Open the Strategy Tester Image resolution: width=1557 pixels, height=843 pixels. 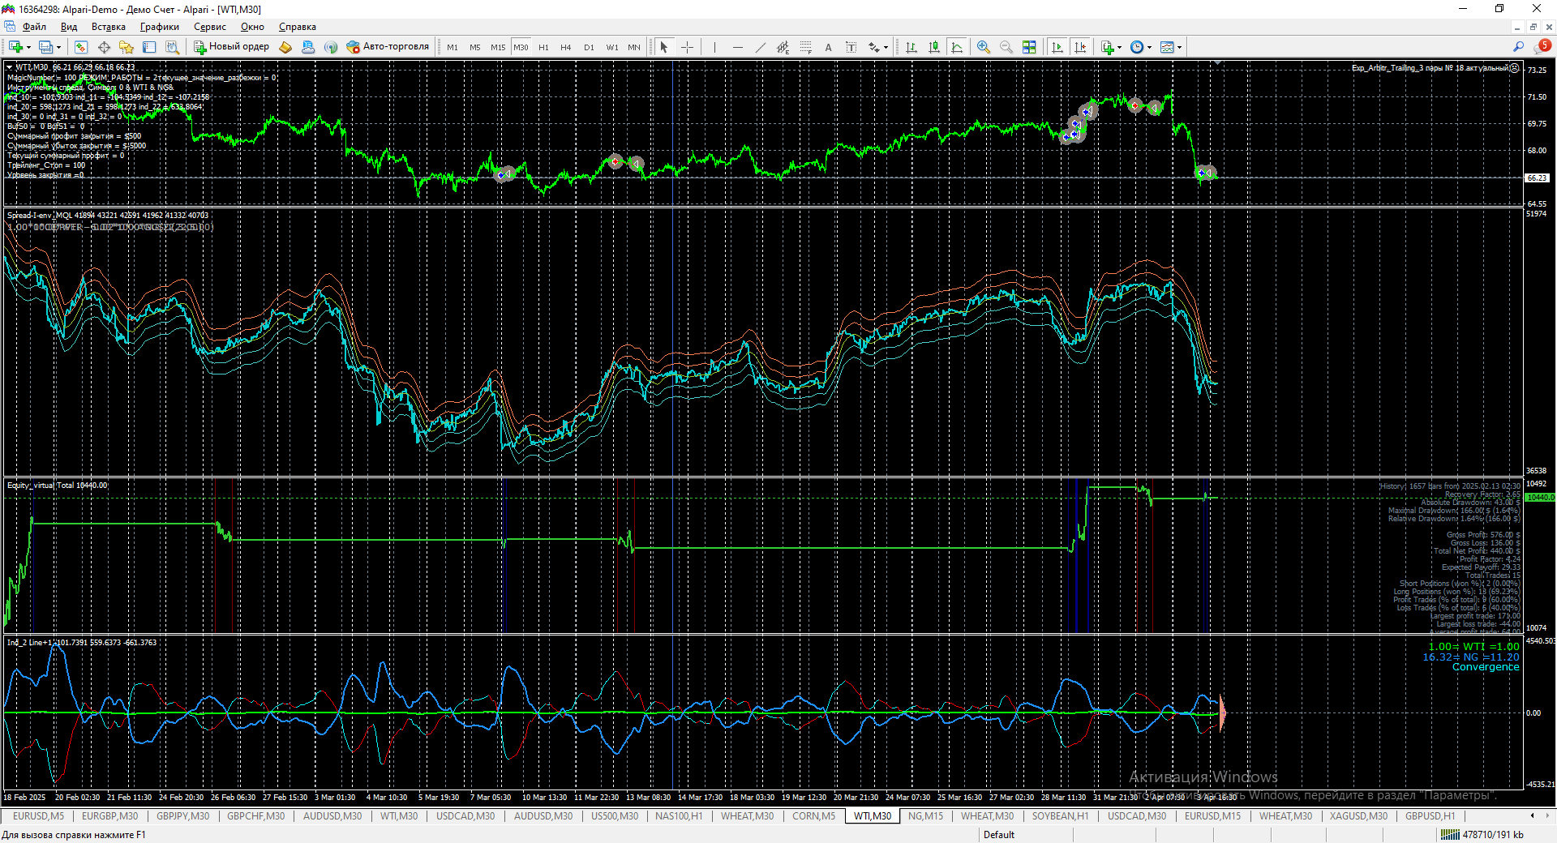coord(172,47)
